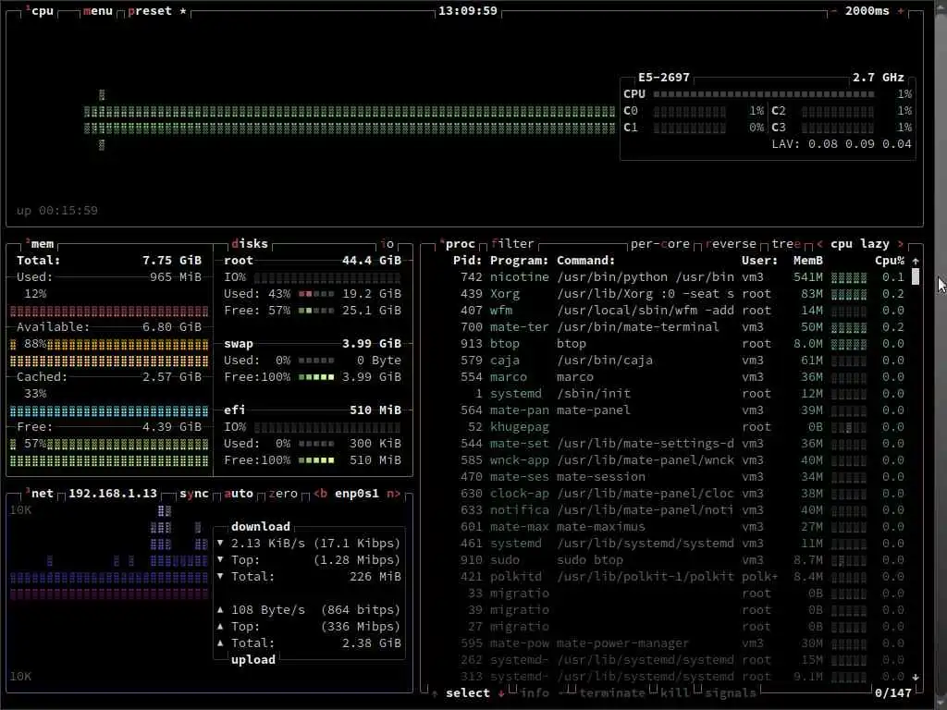Click the MemB column header
Screen dimensions: 947x710
click(x=808, y=260)
